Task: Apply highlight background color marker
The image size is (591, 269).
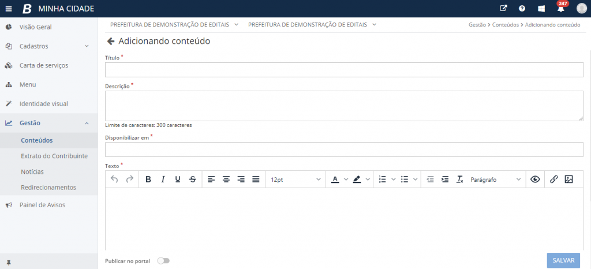Action: 357,180
